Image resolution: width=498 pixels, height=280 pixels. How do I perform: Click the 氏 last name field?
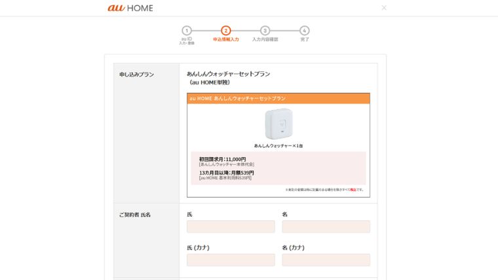click(x=231, y=227)
